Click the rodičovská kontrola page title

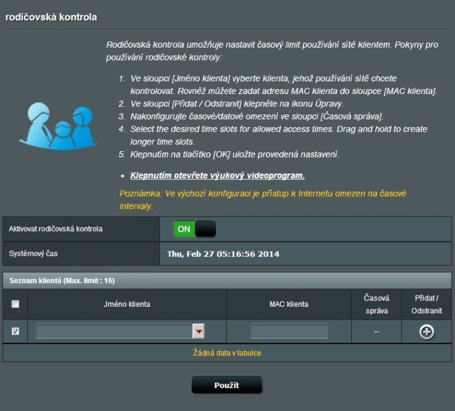(x=52, y=17)
